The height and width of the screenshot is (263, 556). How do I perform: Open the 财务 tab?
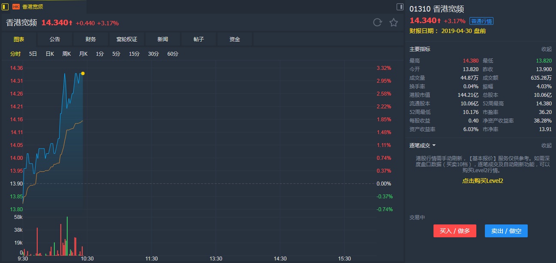[x=91, y=39]
